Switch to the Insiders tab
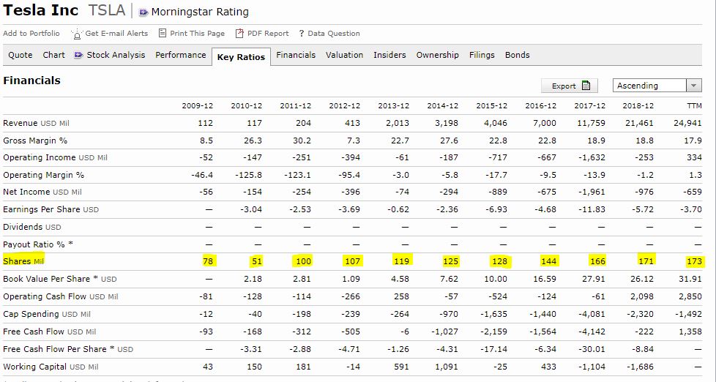 pyautogui.click(x=389, y=55)
